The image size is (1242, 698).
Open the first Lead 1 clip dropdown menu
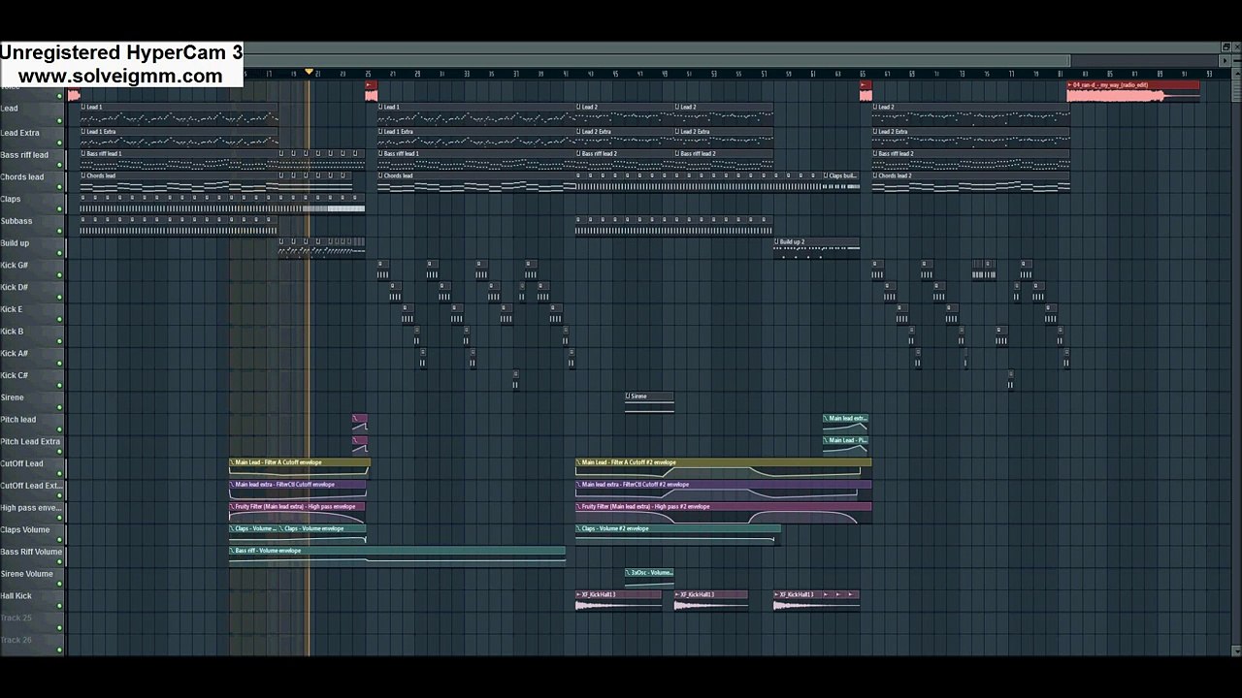pos(83,108)
